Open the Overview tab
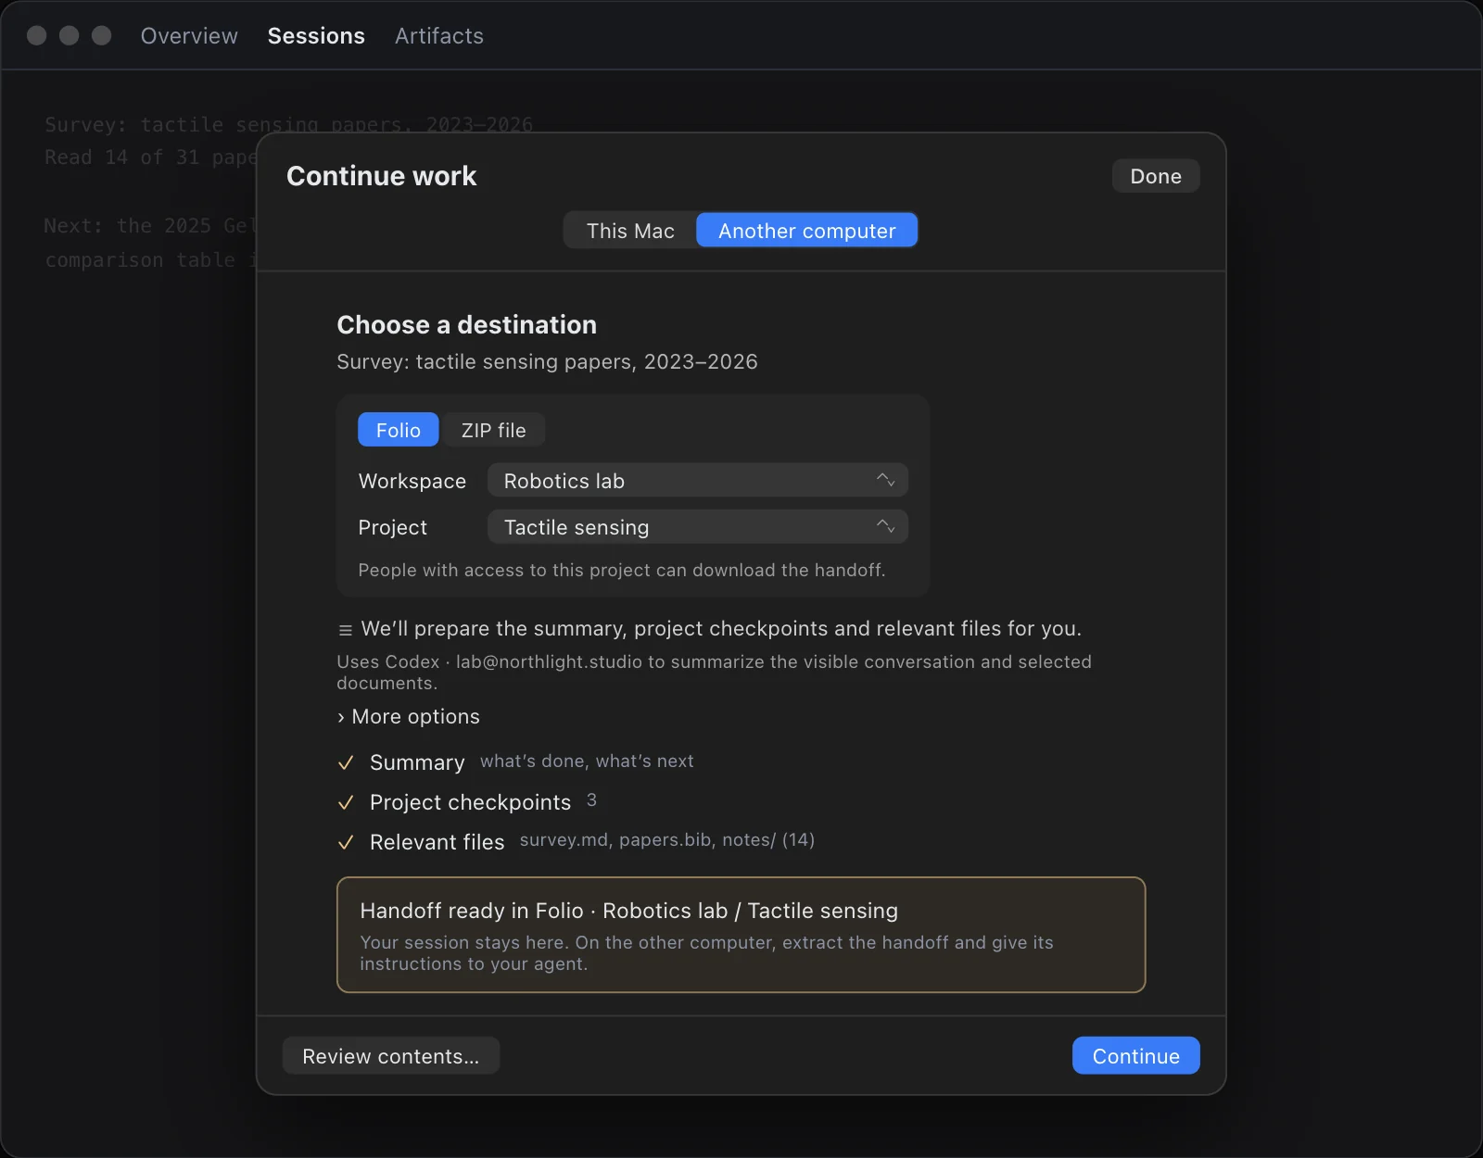This screenshot has width=1483, height=1158. 189,36
